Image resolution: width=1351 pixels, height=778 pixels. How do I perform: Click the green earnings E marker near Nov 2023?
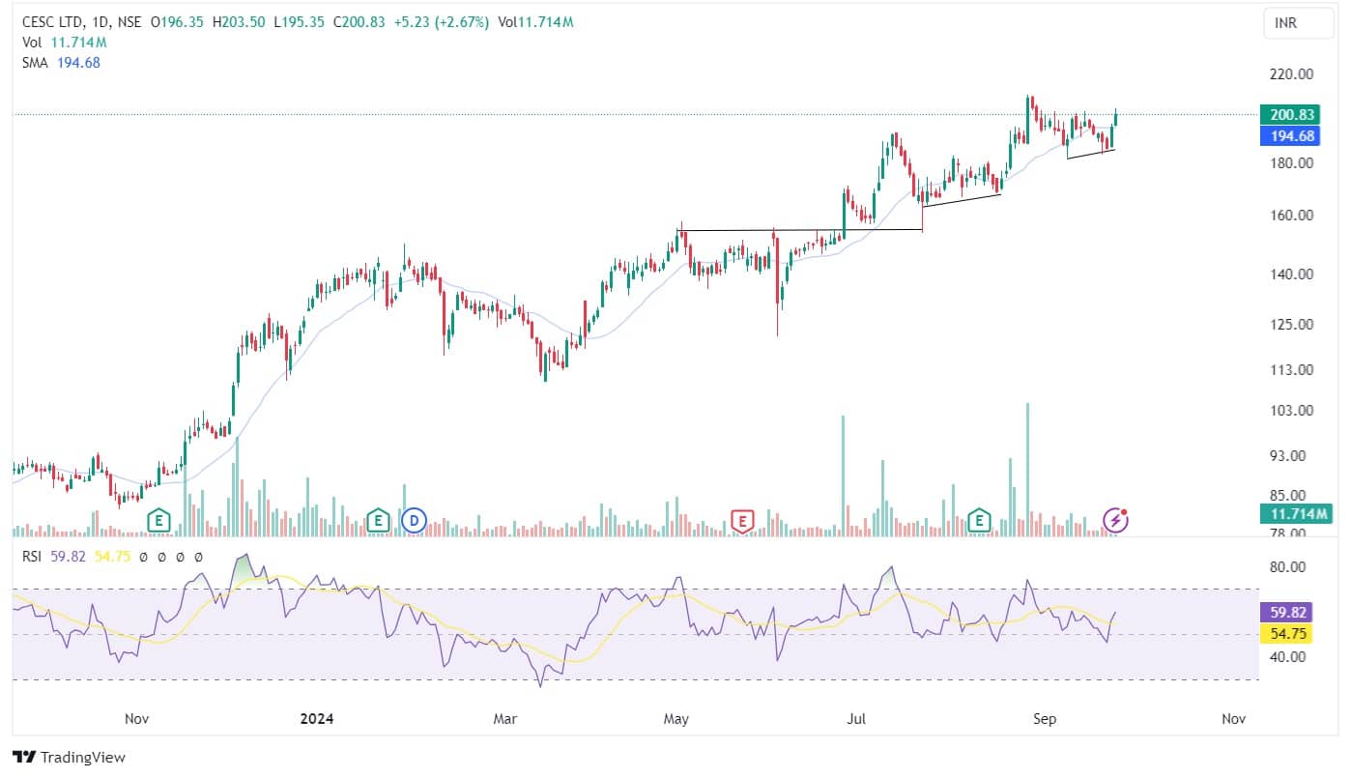(158, 521)
